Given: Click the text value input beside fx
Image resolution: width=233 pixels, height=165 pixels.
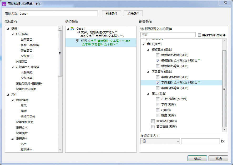Looking at the screenshot, I should click(x=200, y=141).
